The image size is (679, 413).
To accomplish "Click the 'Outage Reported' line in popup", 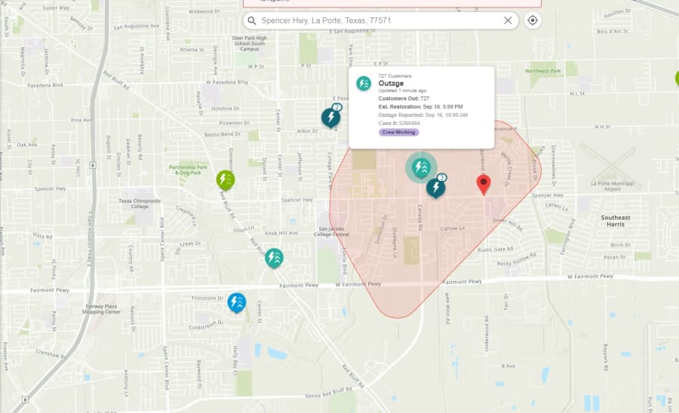I will tap(423, 115).
